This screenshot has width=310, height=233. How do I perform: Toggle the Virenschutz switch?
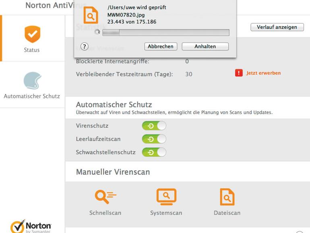coord(154,126)
